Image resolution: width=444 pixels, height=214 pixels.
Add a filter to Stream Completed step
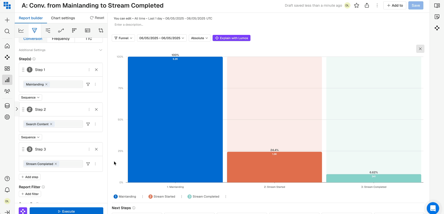click(x=88, y=164)
